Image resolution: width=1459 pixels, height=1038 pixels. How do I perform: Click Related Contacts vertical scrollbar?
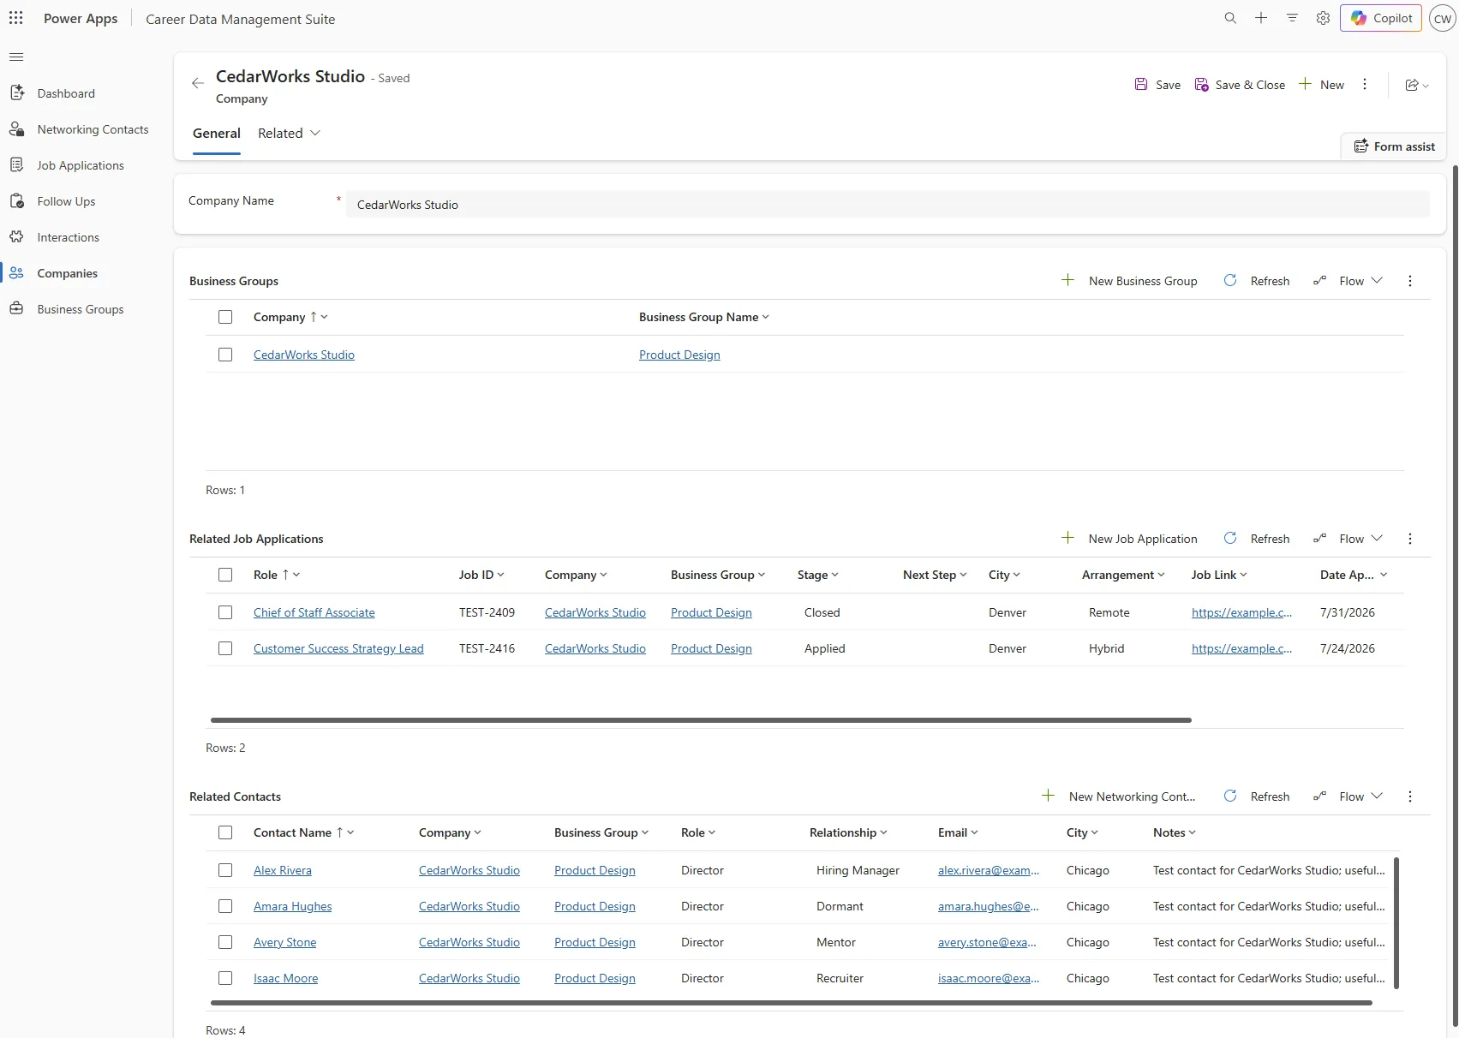[1396, 923]
